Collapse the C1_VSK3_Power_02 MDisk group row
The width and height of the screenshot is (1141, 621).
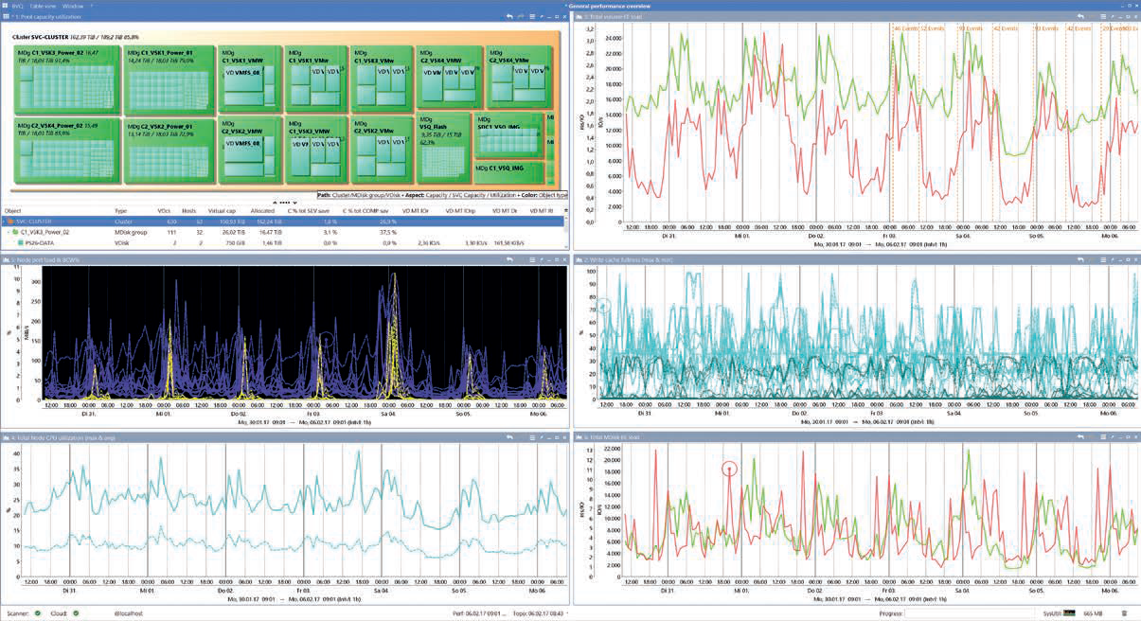pos(9,232)
